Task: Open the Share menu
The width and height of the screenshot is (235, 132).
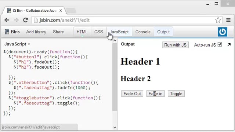Action: 58,32
